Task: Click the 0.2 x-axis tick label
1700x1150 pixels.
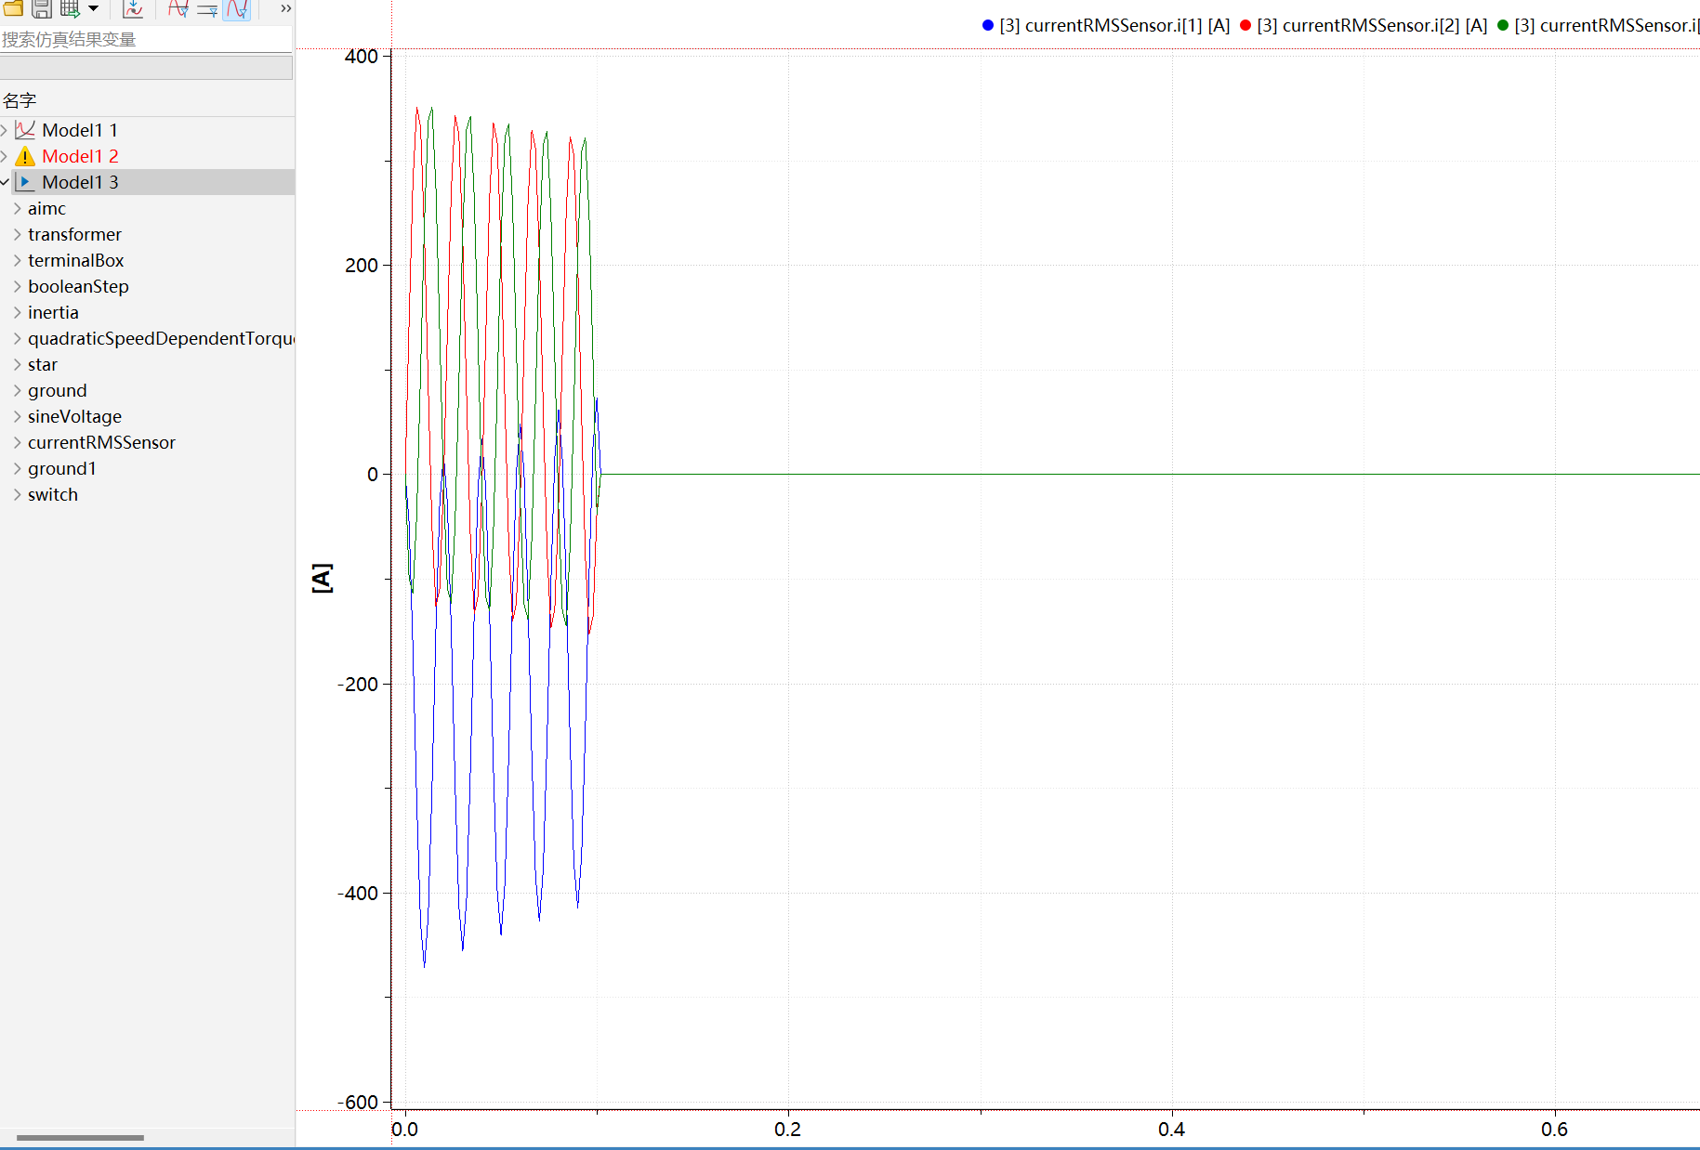Action: tap(787, 1129)
